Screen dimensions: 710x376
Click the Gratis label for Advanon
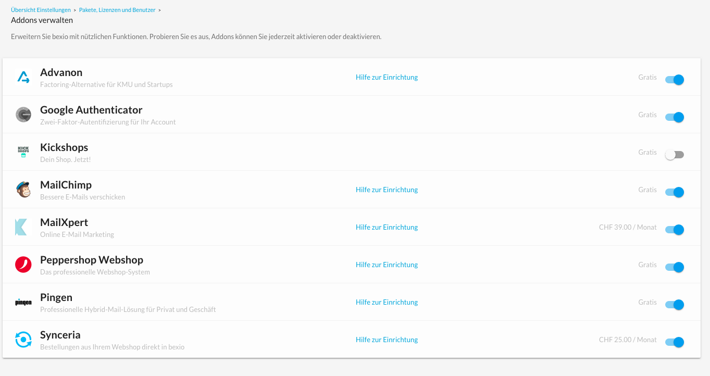click(x=647, y=77)
